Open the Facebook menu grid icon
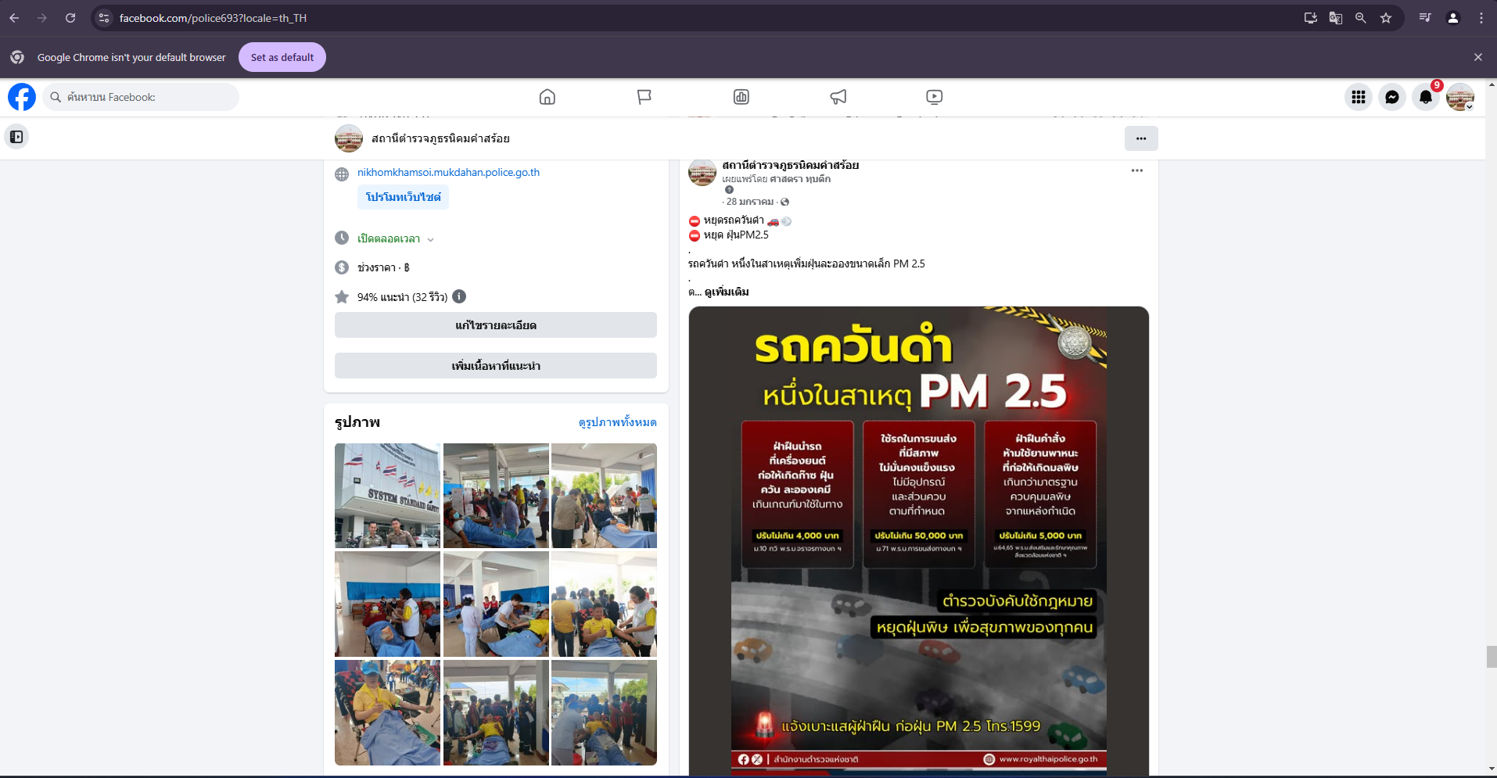Screen dimensions: 1497x778 [1359, 97]
